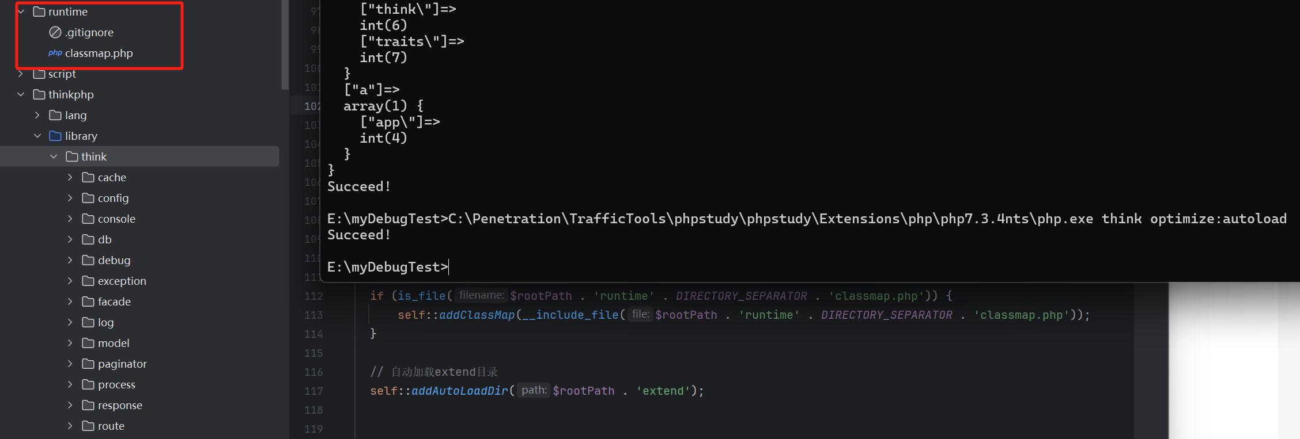Screen dimensions: 1300x439
Task: Expand the script folder
Action: [21, 74]
